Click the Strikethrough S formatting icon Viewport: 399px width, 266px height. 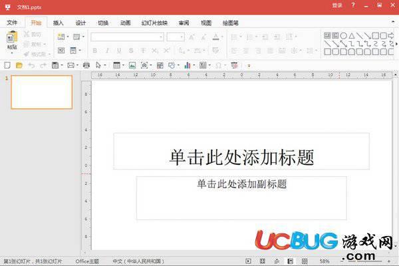131,51
